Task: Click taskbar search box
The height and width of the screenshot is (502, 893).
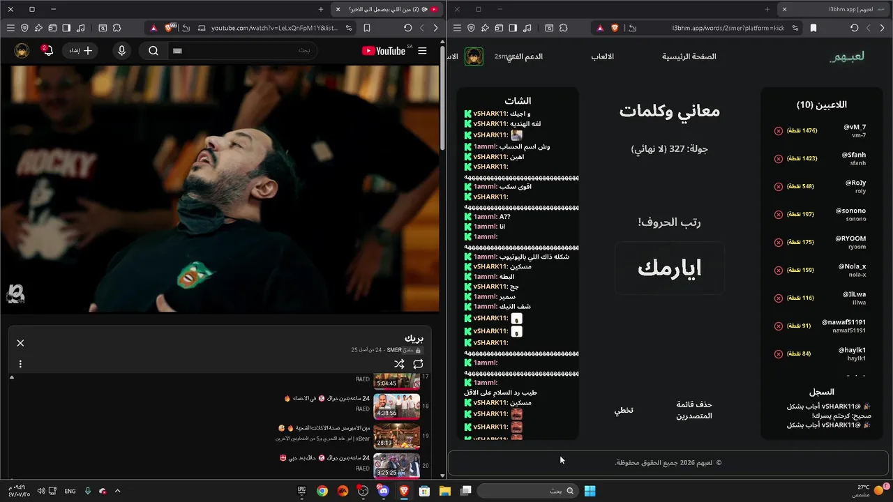Action: [528, 491]
